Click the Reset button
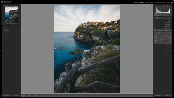 tap(167, 95)
